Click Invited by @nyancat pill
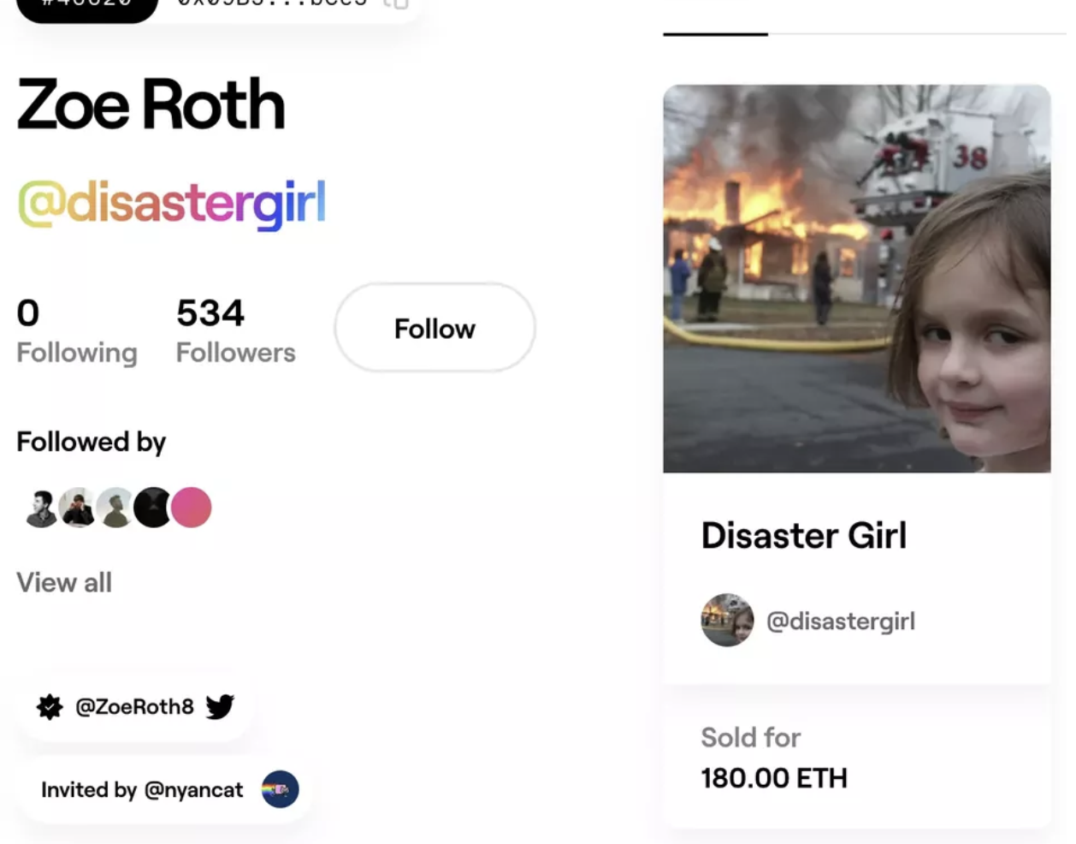Screen dimensions: 1076x844 tap(163, 789)
